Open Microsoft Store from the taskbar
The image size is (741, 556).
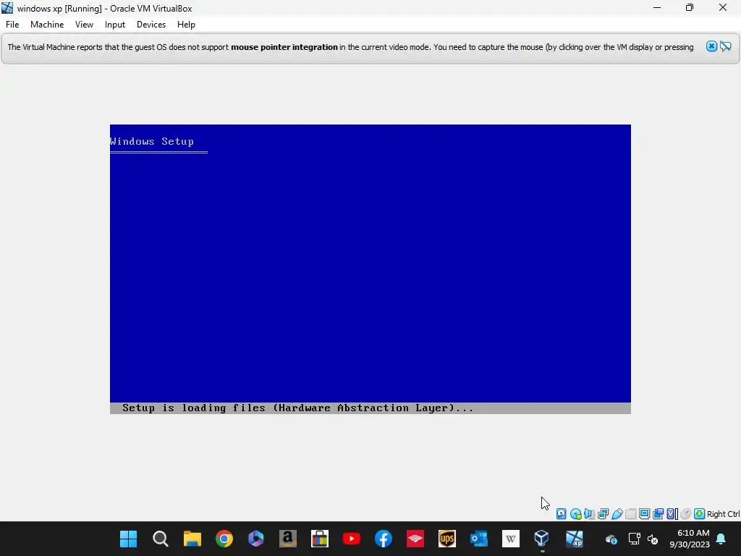[319, 539]
